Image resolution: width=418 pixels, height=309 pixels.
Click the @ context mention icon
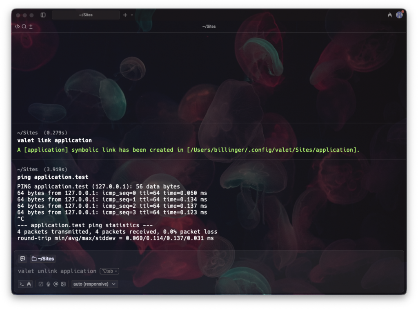[56, 284]
